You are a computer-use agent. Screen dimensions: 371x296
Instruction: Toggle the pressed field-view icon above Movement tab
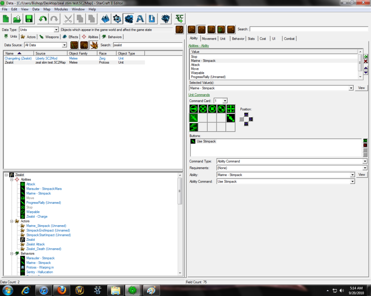click(201, 30)
